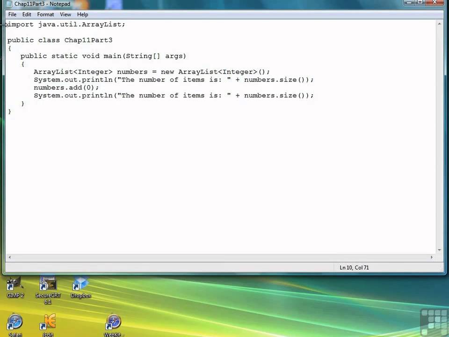The image size is (449, 337).
Task: Maximize the Notepad window
Action: (x=420, y=3)
